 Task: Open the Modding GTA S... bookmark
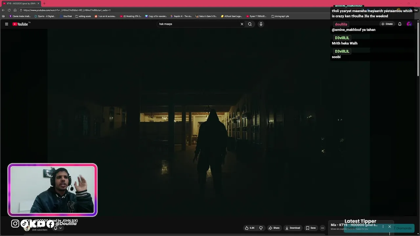[x=131, y=16]
